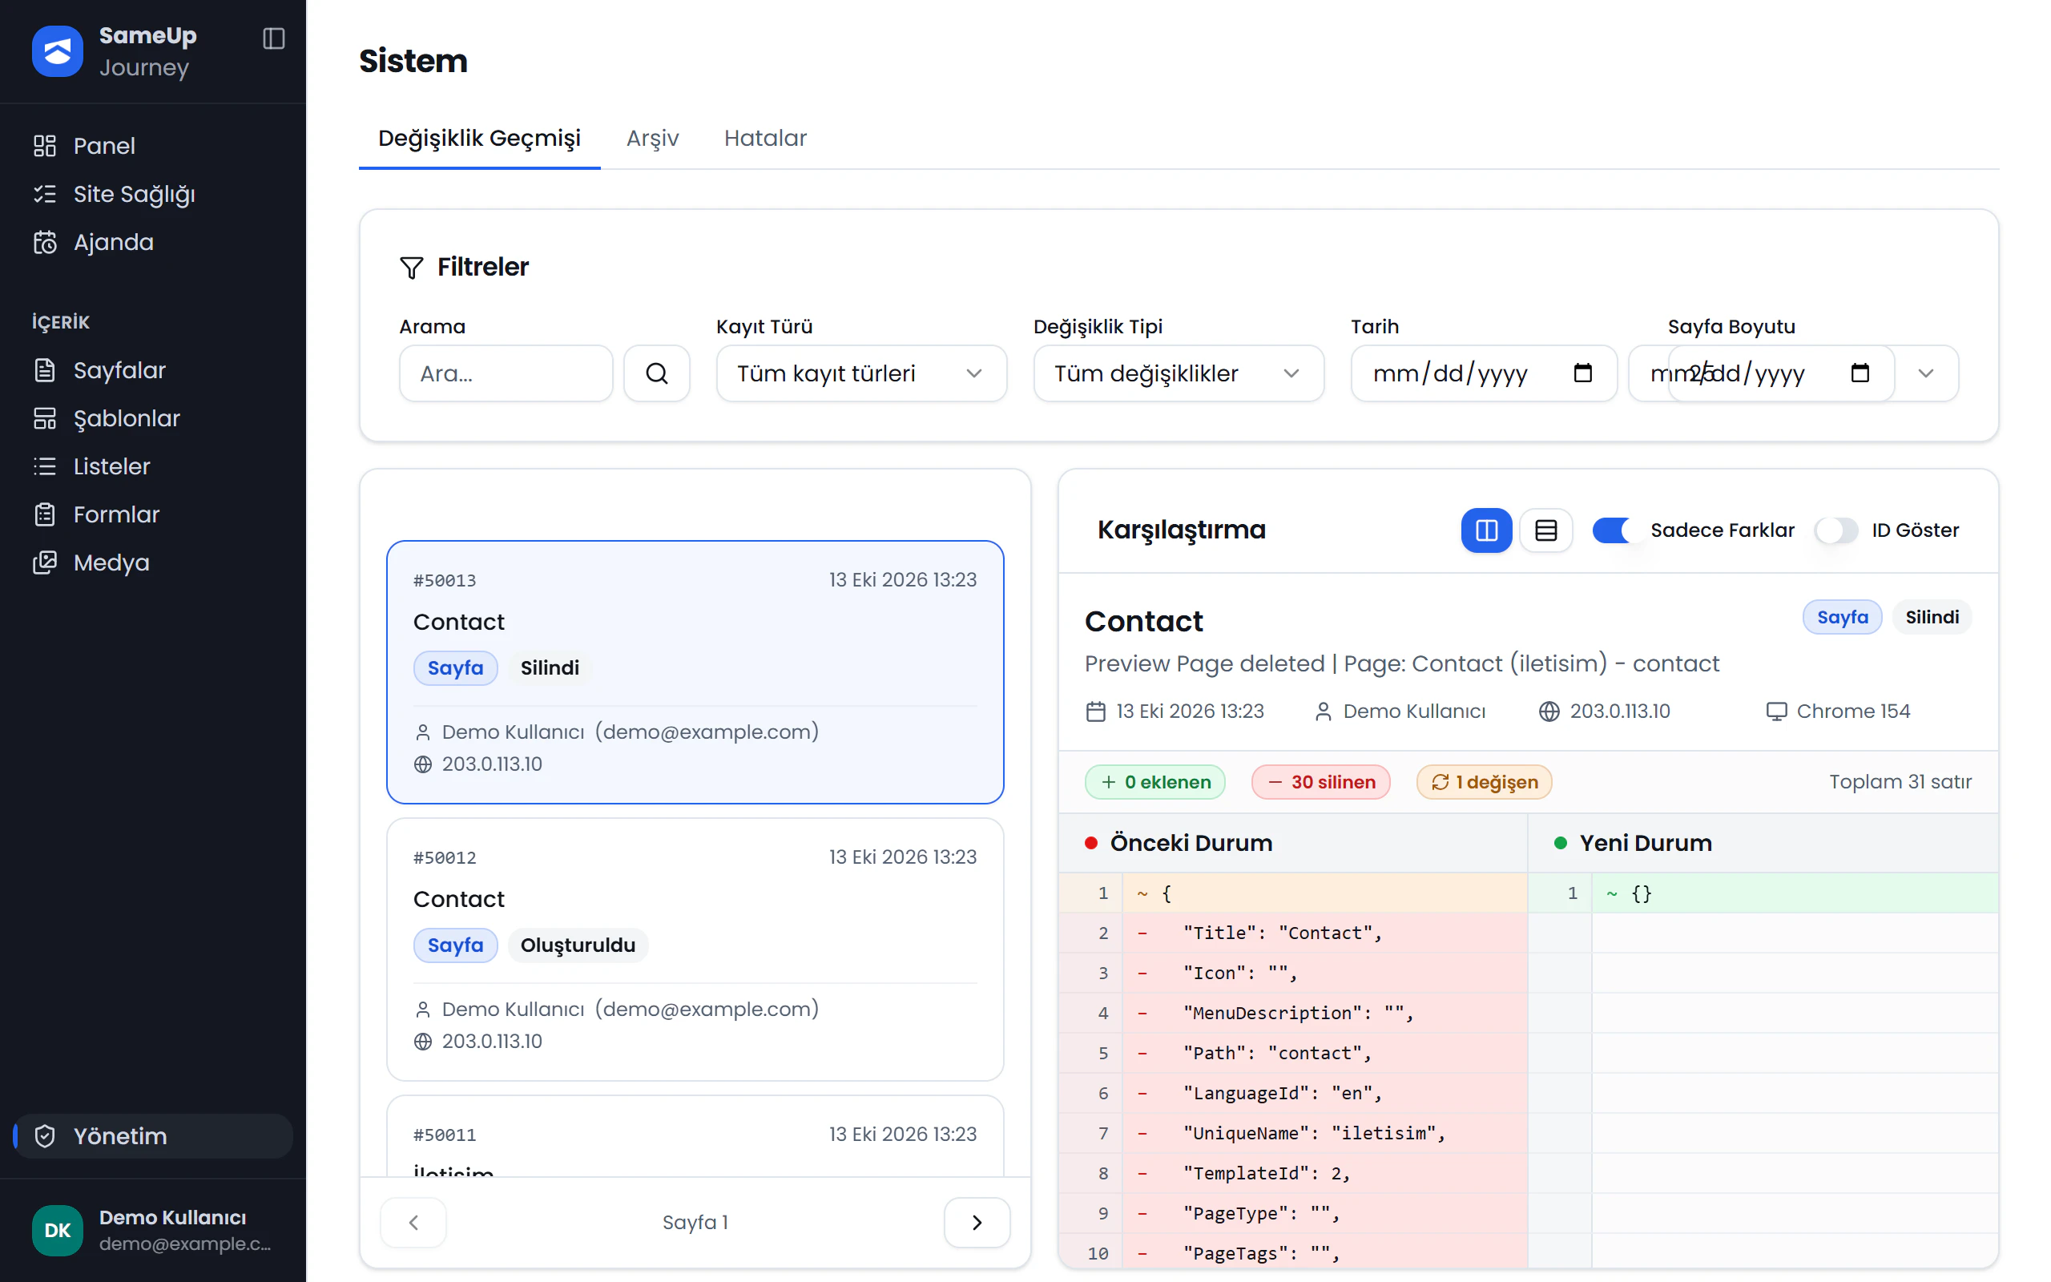Toggle the Sadece Farklar switch
Viewport: 2051px width, 1282px height.
(1614, 530)
